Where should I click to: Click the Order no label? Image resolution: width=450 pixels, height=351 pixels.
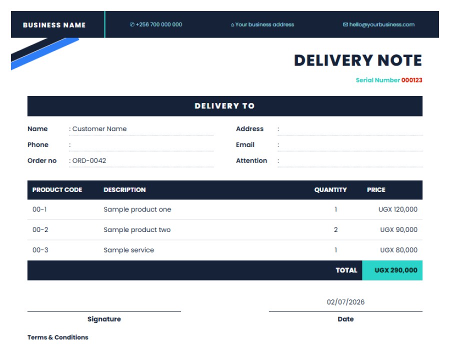tap(42, 160)
